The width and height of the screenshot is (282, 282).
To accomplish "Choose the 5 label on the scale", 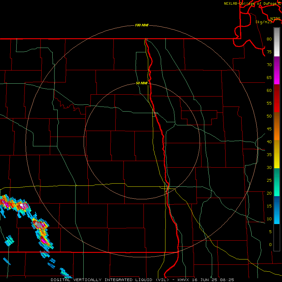I will pos(270,232).
